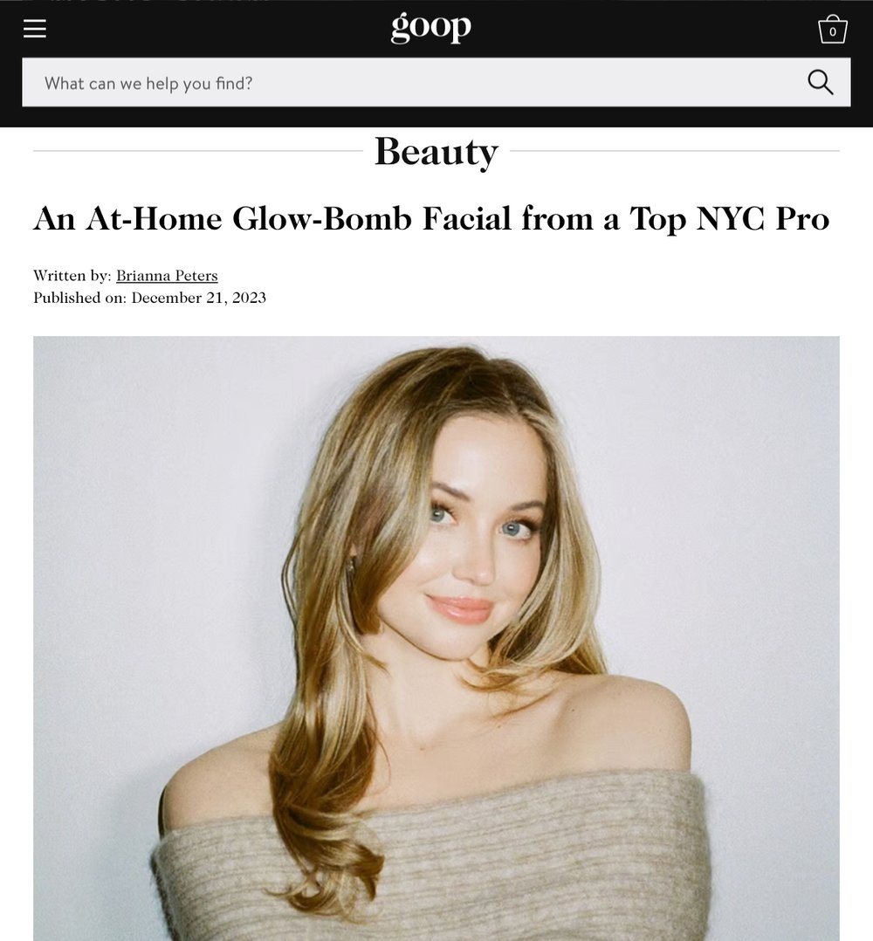
Task: Open author Brianna Peters' page
Action: click(167, 276)
